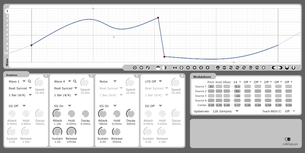Viewport: 305px width, 153px height.
Task: Click the cableguys logo
Action: (x=290, y=141)
